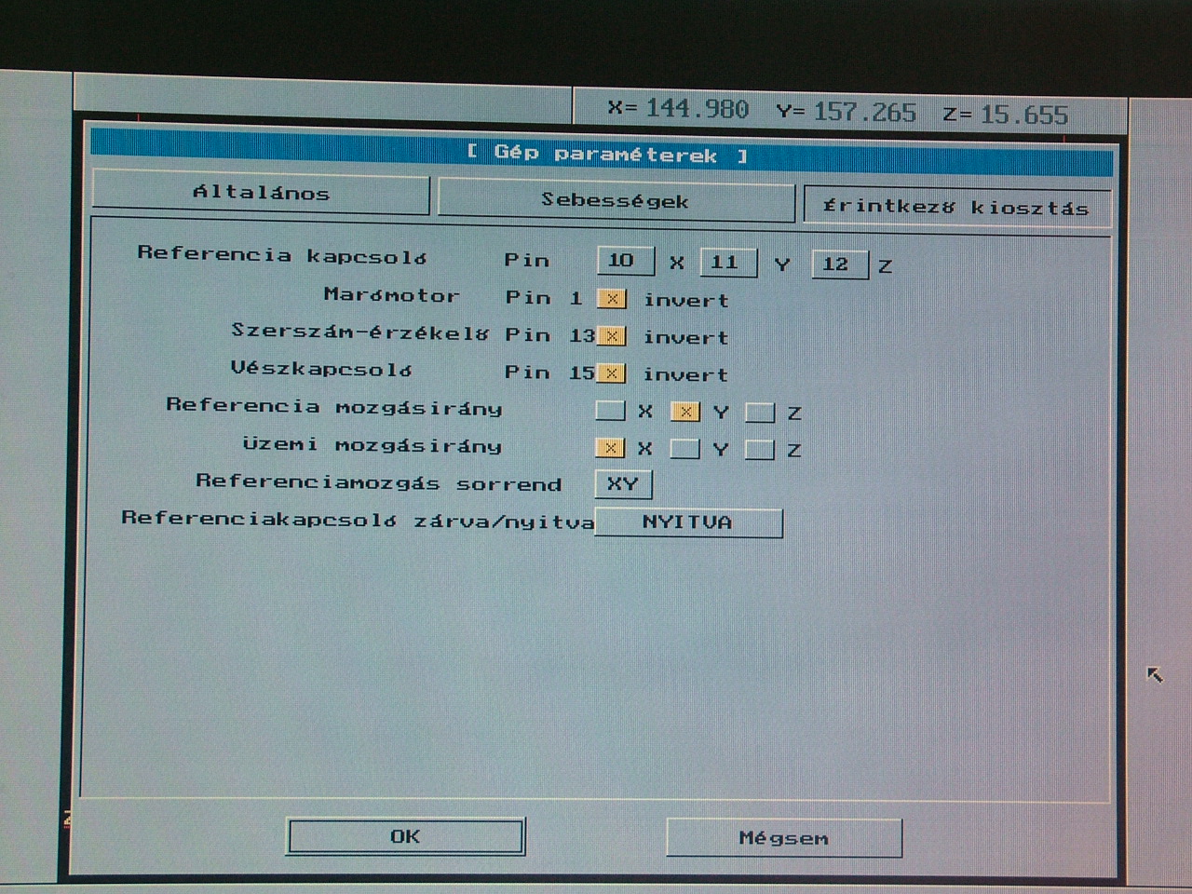Toggle Marómotor invert checkbox
The height and width of the screenshot is (894, 1192).
(612, 299)
